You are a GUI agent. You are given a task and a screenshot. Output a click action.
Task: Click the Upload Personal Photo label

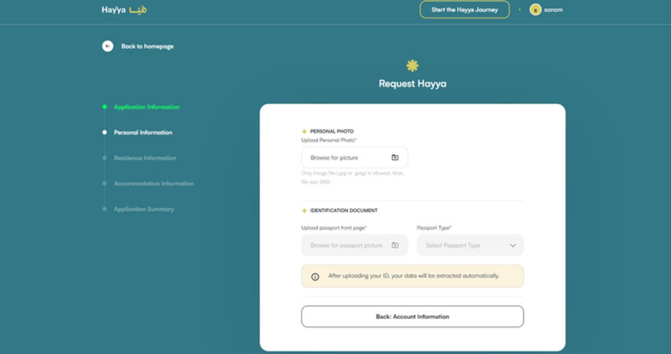point(329,140)
